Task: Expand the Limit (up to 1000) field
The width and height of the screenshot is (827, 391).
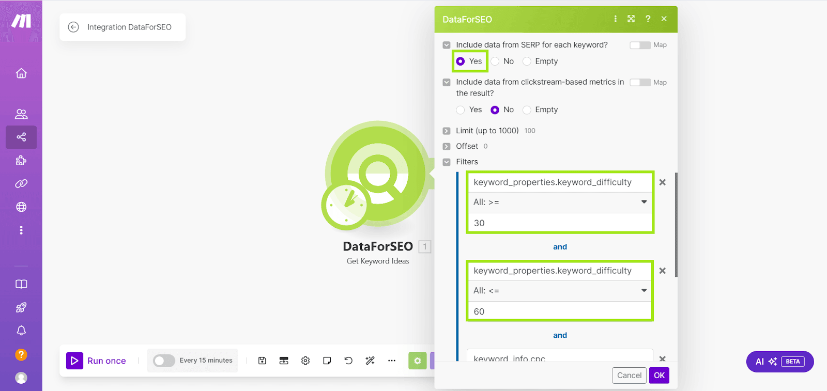Action: (447, 131)
